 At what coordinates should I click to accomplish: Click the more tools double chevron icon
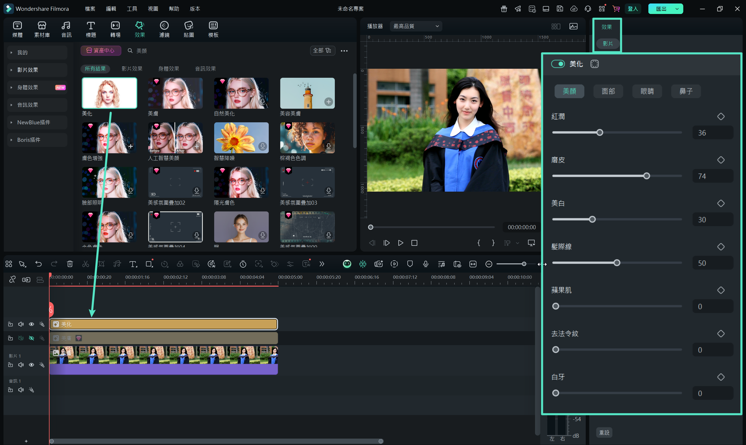(322, 264)
